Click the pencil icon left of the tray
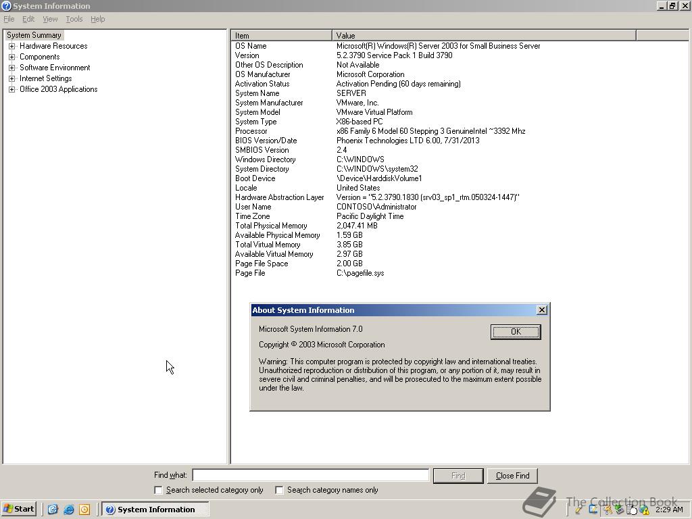Image resolution: width=692 pixels, height=519 pixels. pyautogui.click(x=578, y=510)
